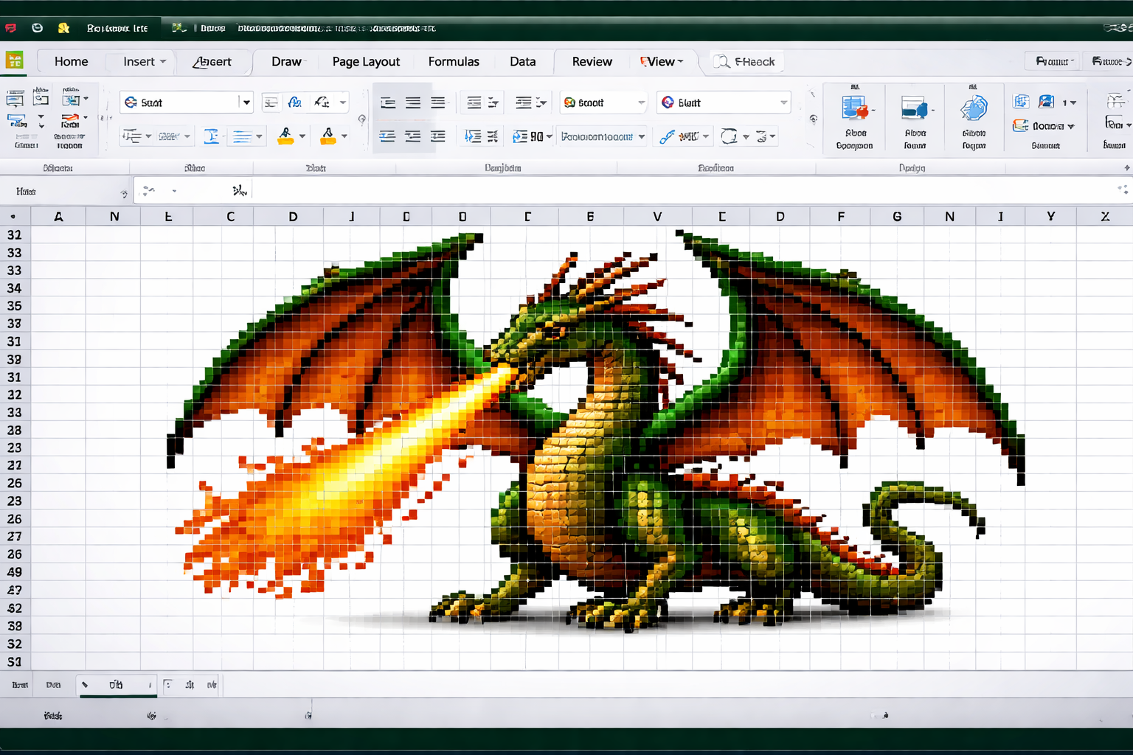The width and height of the screenshot is (1133, 755).
Task: Click the blue cell styles icon
Action: tap(974, 109)
